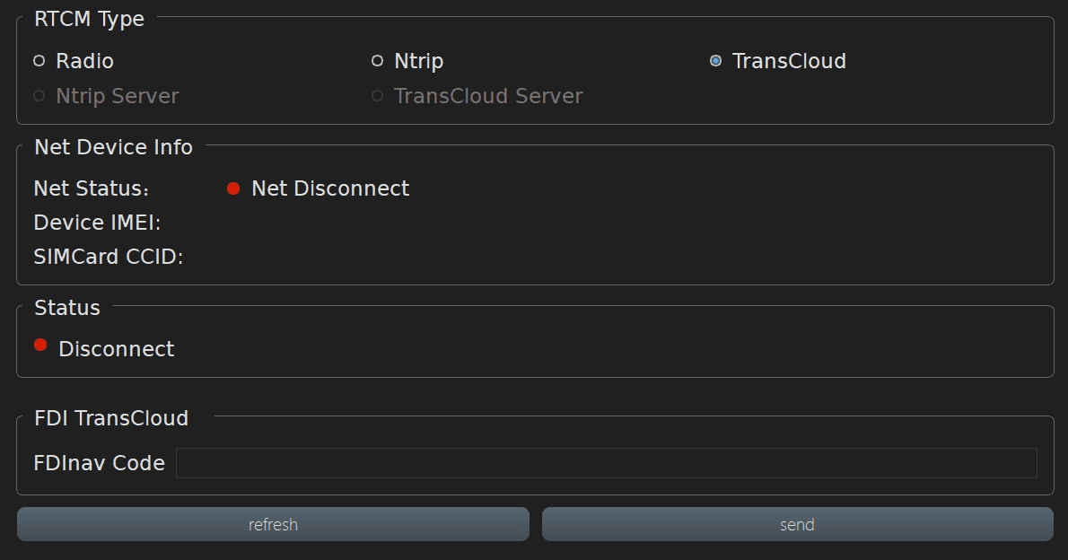Click the SIMCard CCID label
This screenshot has height=560, width=1068.
coord(109,258)
